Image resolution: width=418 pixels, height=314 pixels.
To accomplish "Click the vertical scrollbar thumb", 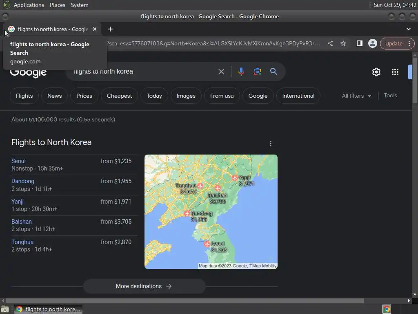I will (x=415, y=80).
